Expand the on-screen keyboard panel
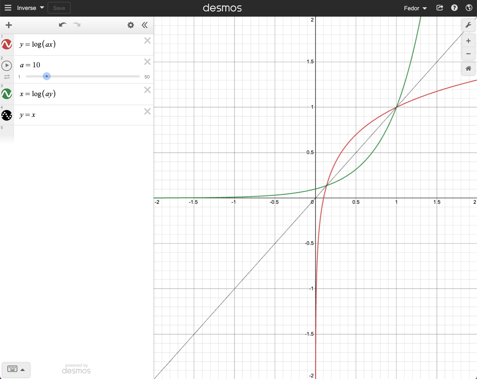477x379 pixels. [16, 369]
